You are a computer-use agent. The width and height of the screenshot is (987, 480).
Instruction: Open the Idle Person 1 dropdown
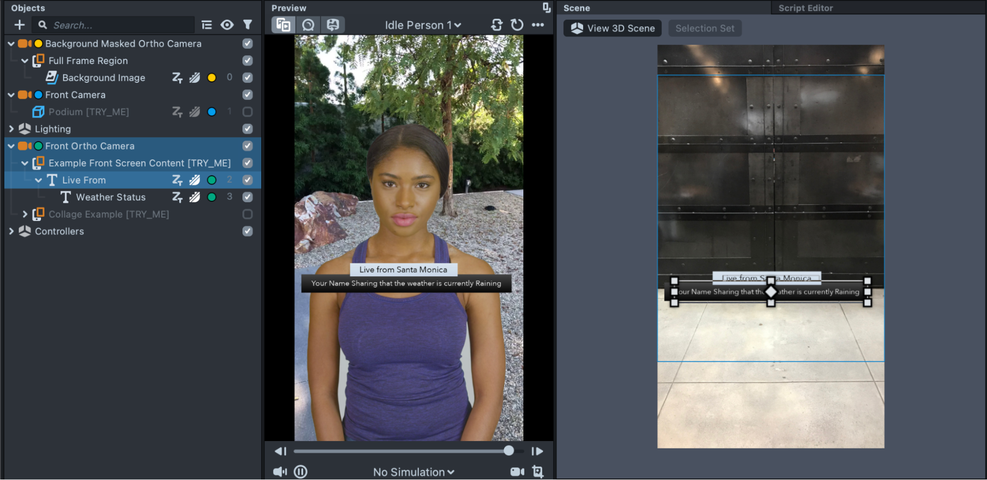(x=423, y=25)
